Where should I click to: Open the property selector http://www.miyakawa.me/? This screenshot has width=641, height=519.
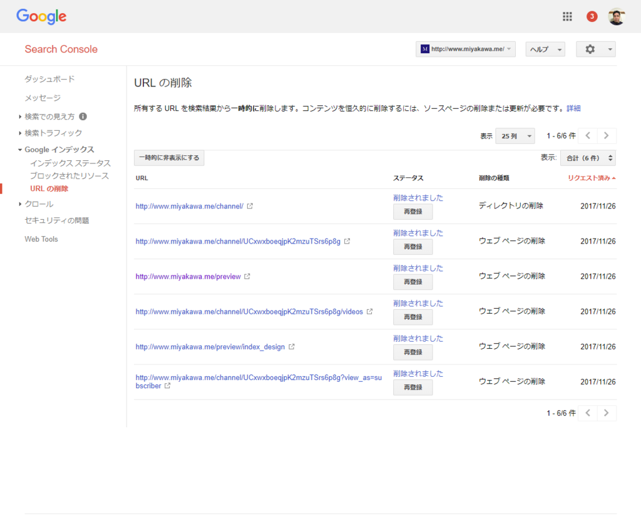click(x=466, y=49)
